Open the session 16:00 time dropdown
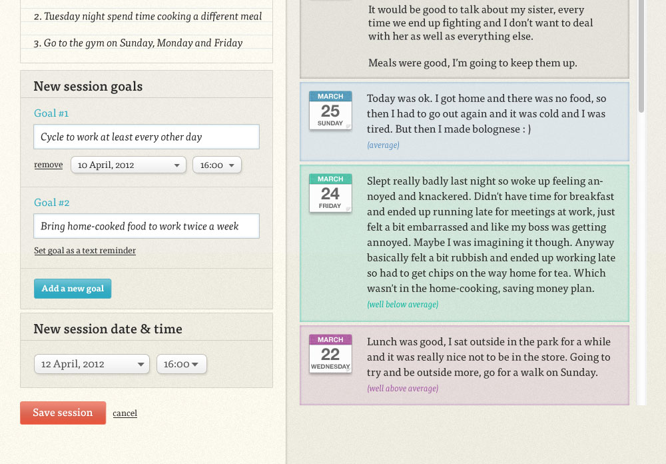This screenshot has height=464, width=666. point(182,364)
